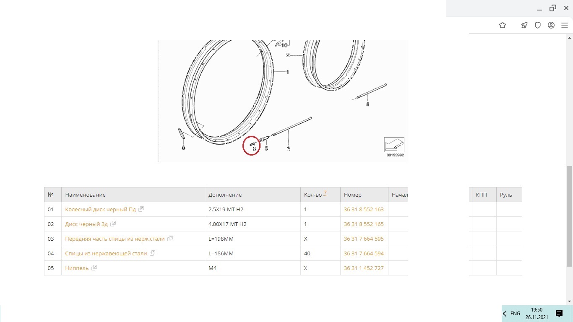Viewport: 573px width, 322px height.
Task: Click part number 36 31 8 552 163
Action: 364,209
